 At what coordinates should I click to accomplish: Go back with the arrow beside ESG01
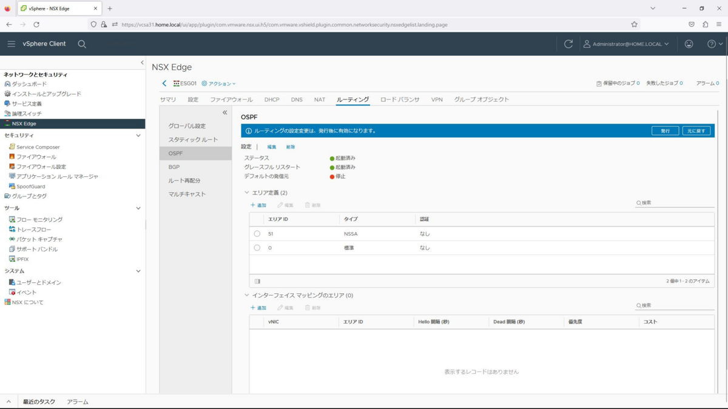click(164, 84)
